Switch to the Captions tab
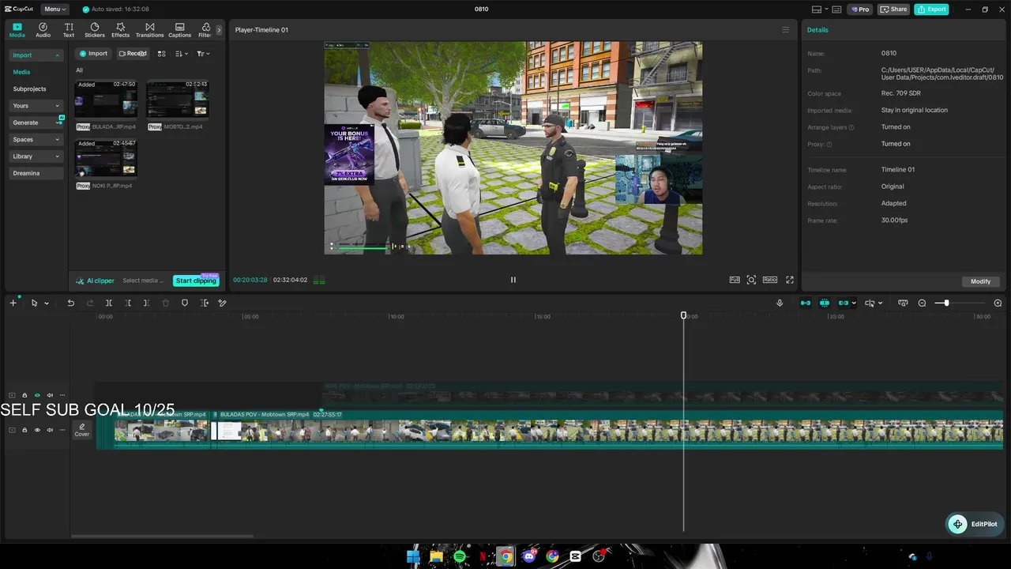 point(179,30)
